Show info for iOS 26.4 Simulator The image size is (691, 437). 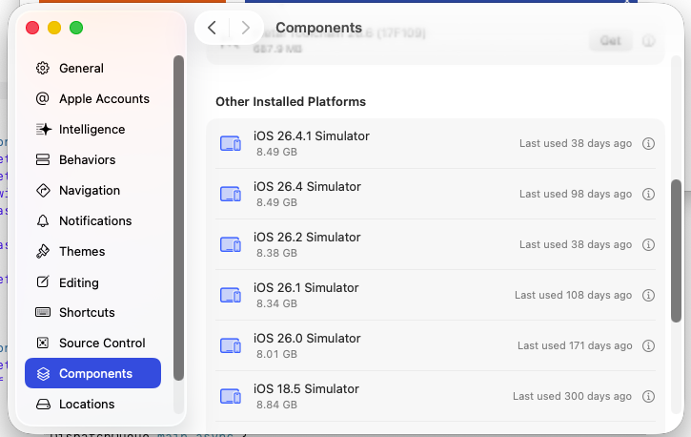[x=648, y=194]
